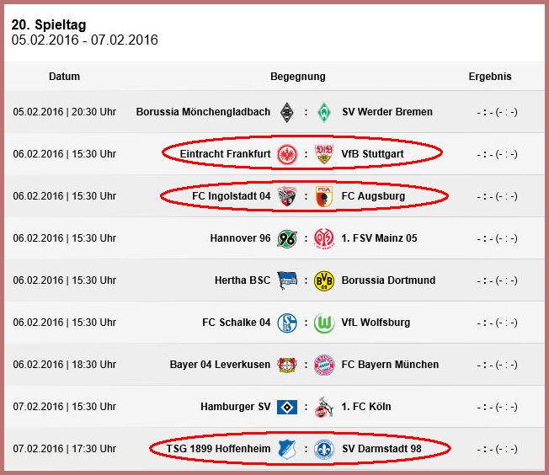
Task: Click the Ergebnis column header
Action: click(x=490, y=77)
